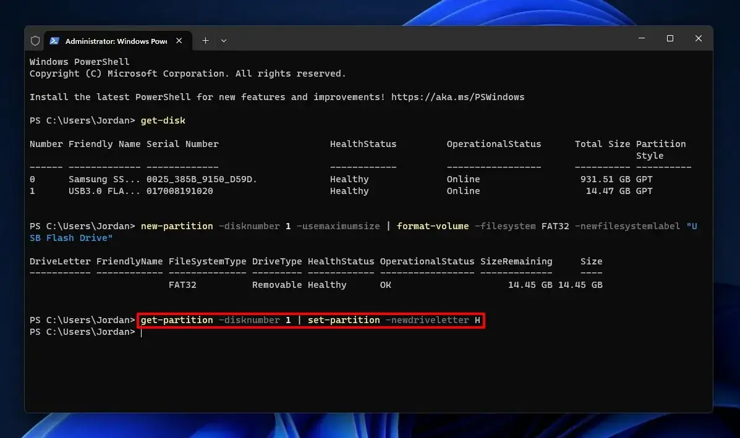Close the terminal window

click(699, 38)
